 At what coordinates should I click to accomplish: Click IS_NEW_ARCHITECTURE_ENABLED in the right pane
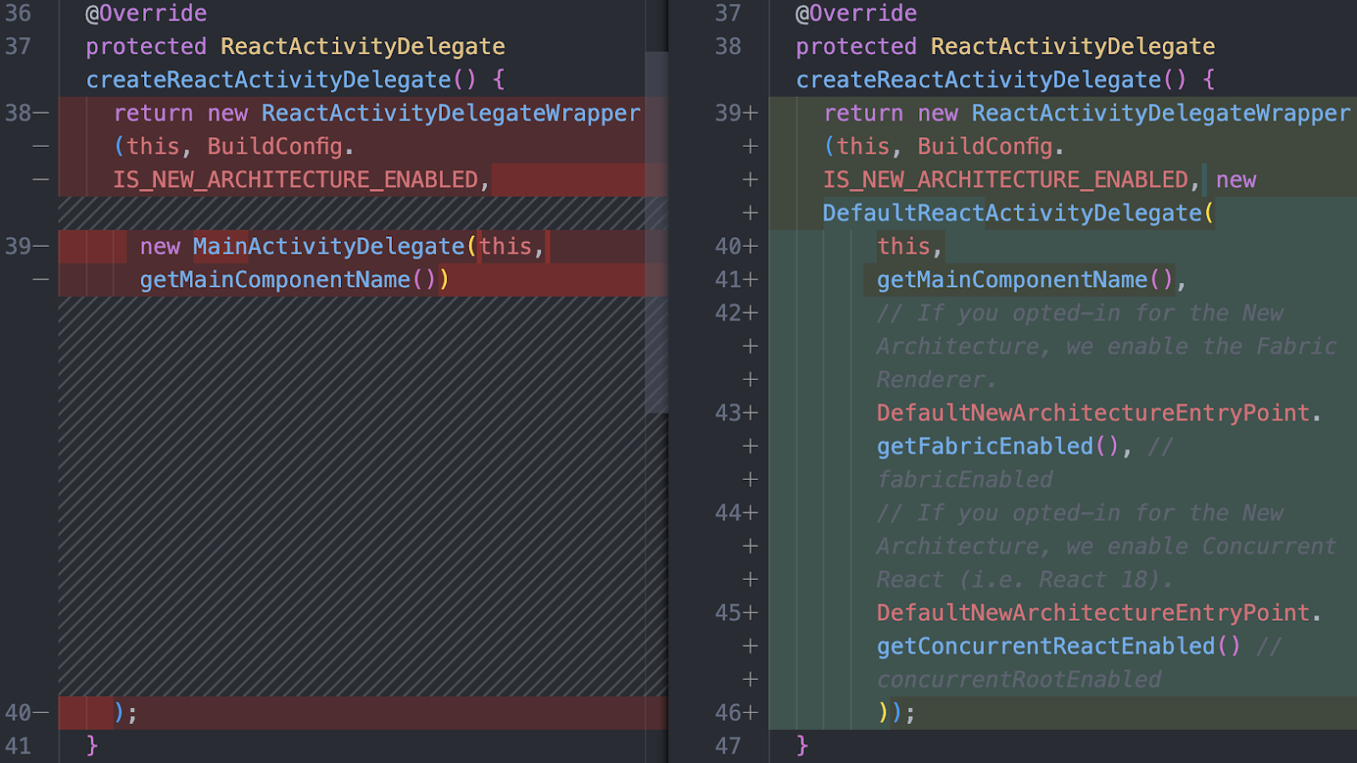1005,180
